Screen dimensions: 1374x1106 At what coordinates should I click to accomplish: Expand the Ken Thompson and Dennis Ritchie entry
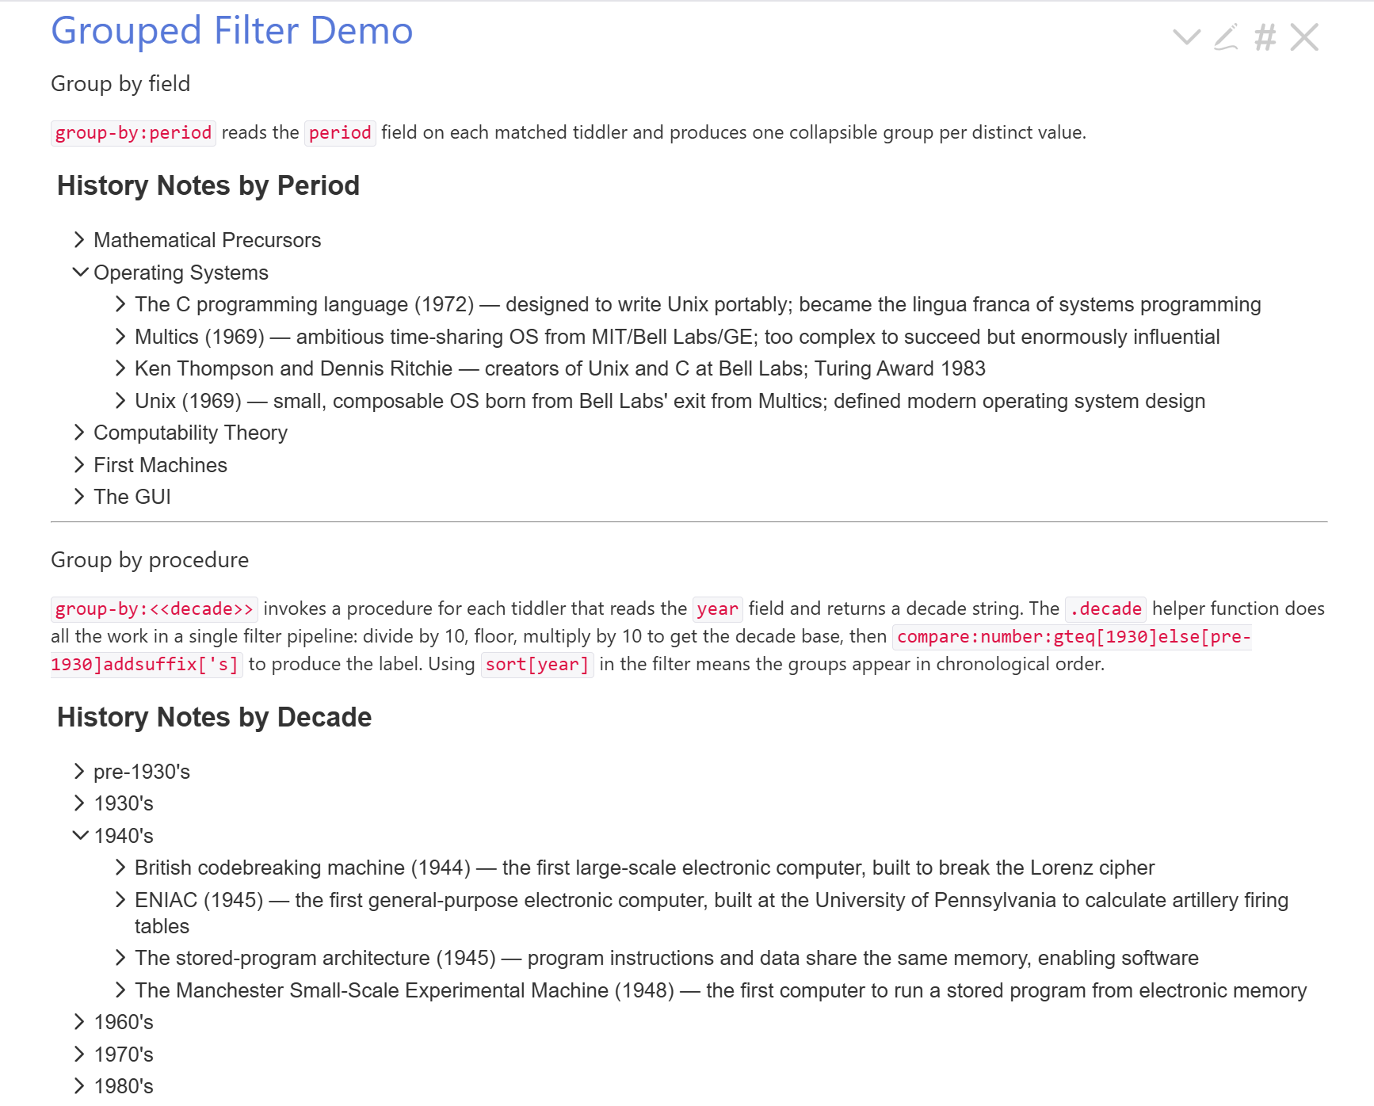[120, 368]
